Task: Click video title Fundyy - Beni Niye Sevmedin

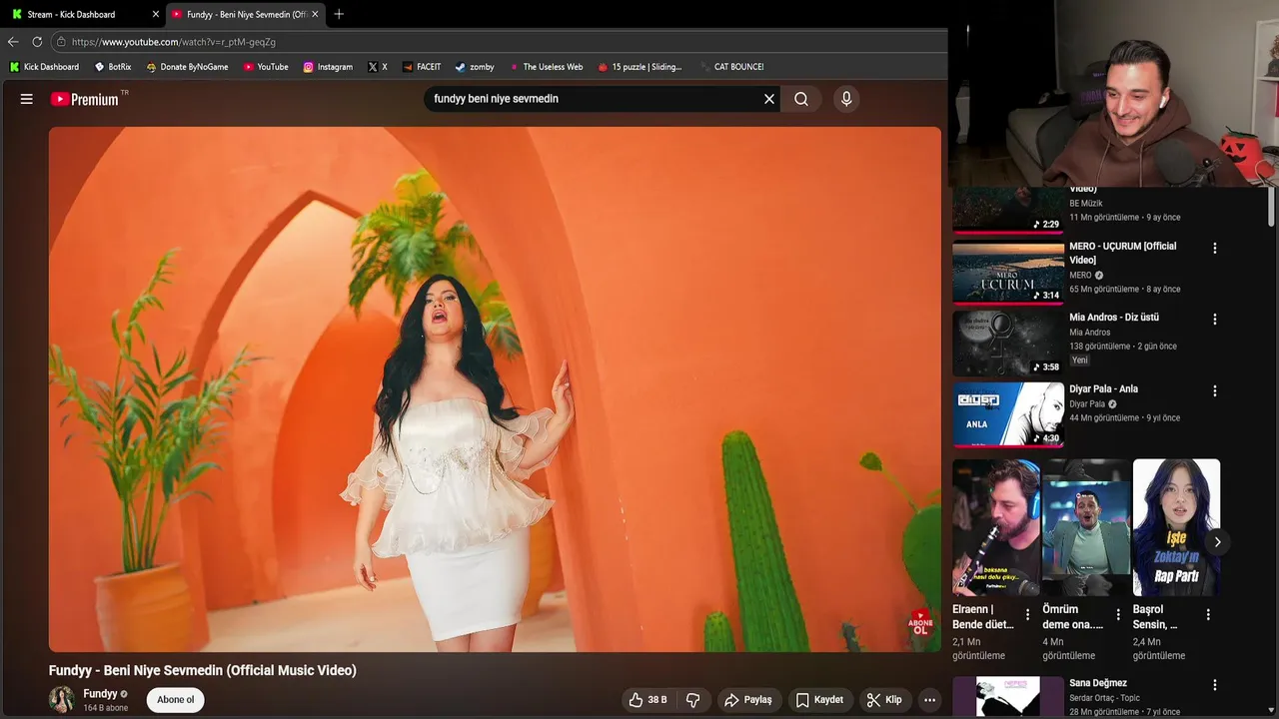Action: coord(203,670)
